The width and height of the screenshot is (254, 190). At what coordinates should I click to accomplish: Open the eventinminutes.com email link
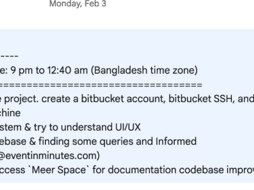point(50,155)
